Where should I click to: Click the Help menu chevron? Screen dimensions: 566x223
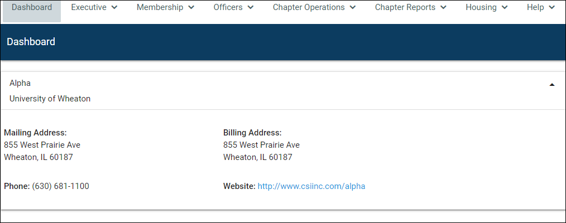552,8
